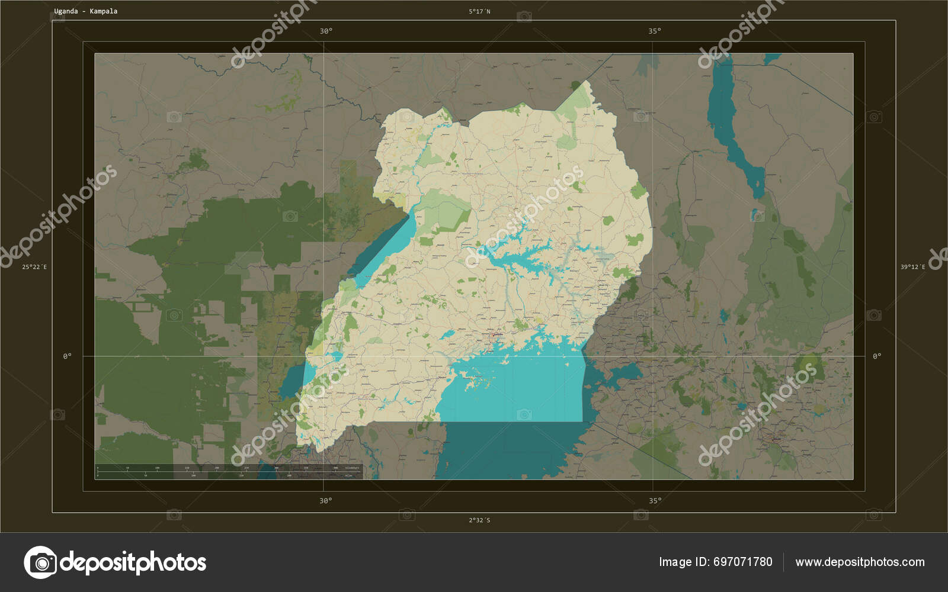Toggle the inner map frame border
This screenshot has width=948, height=592.
pos(474,53)
